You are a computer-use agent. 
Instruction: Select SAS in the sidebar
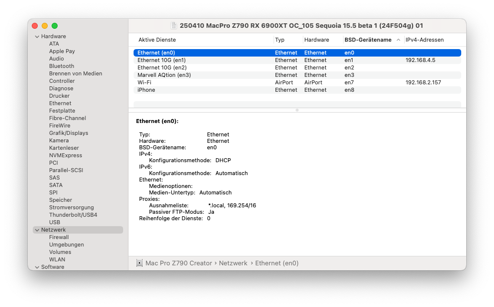(x=54, y=178)
